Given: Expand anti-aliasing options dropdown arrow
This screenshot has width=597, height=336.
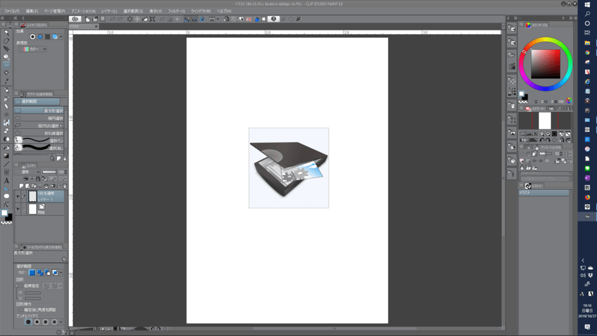Looking at the screenshot, I should (61, 322).
